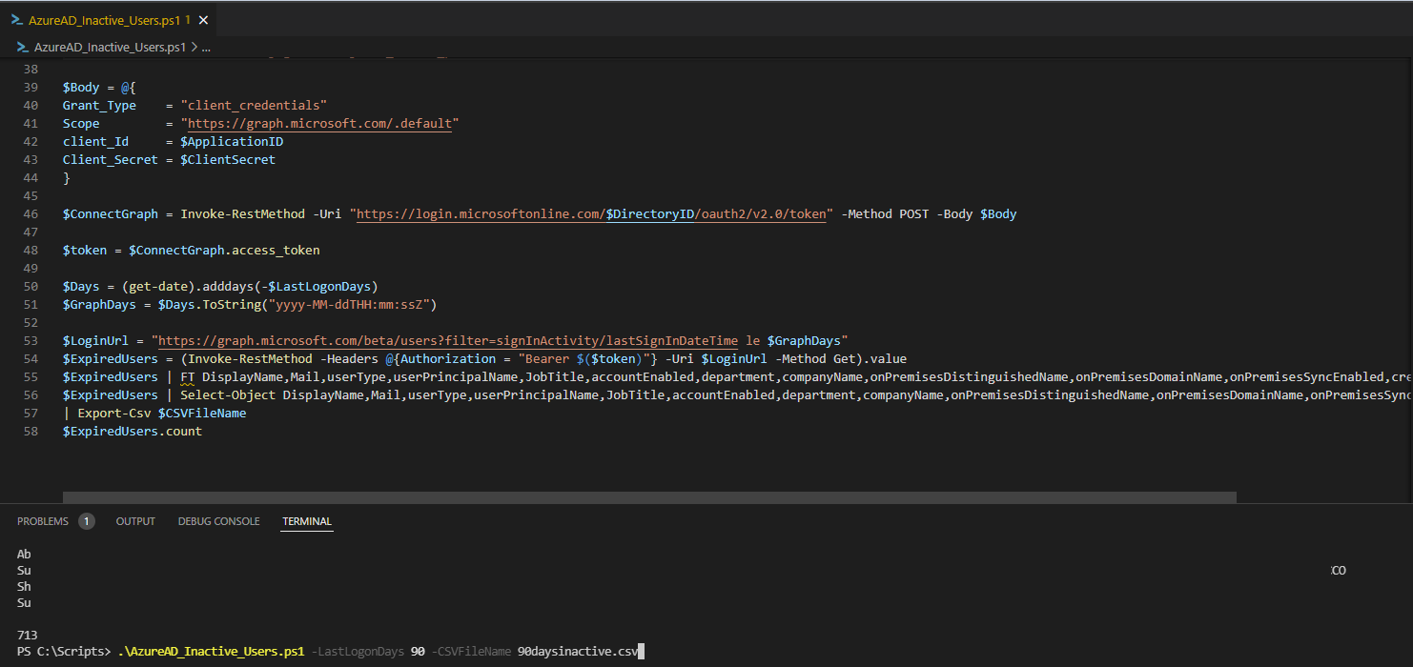Click the .\AzureAD_Inactive_Users.ps1 command in terminal
The image size is (1413, 667).
211,652
